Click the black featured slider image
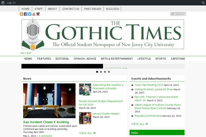 pos(62,66)
